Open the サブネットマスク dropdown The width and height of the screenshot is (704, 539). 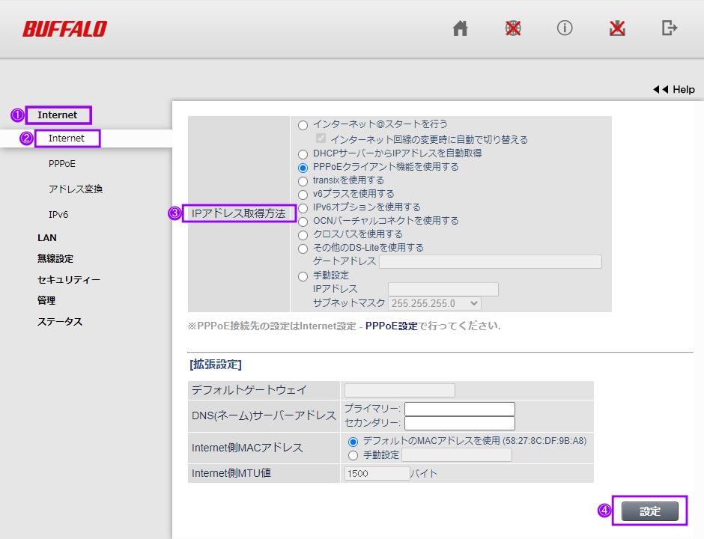pyautogui.click(x=434, y=303)
